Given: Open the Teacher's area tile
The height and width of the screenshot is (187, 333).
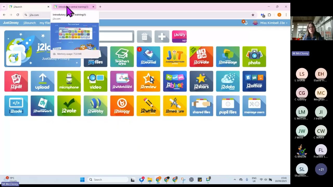Looking at the screenshot, I should [x=122, y=57].
